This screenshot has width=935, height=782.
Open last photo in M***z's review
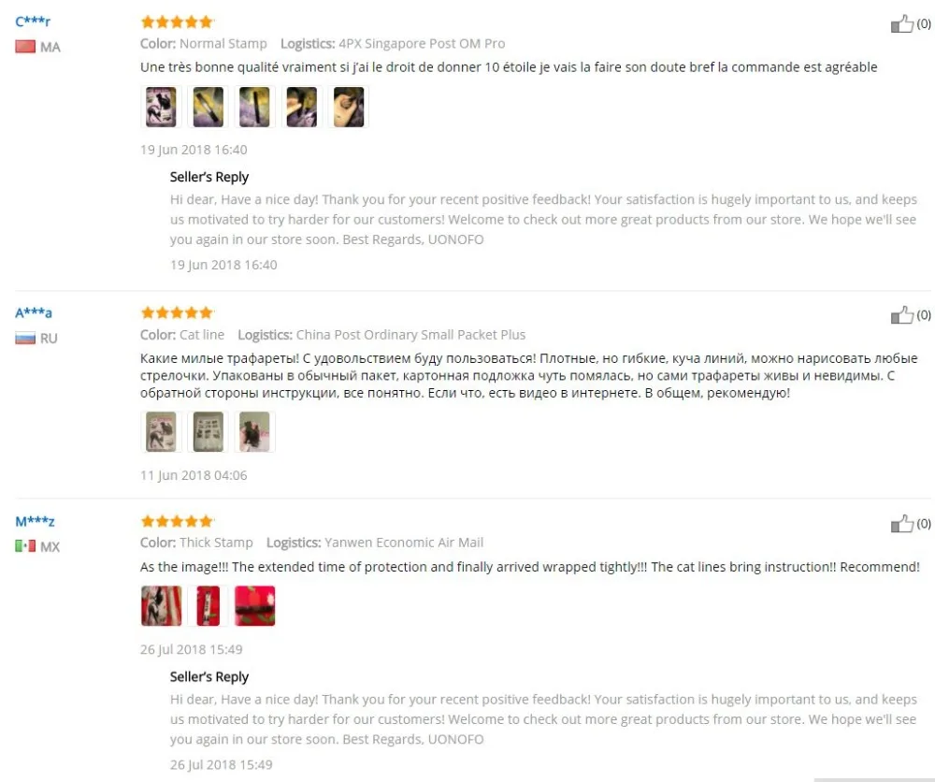(x=254, y=605)
